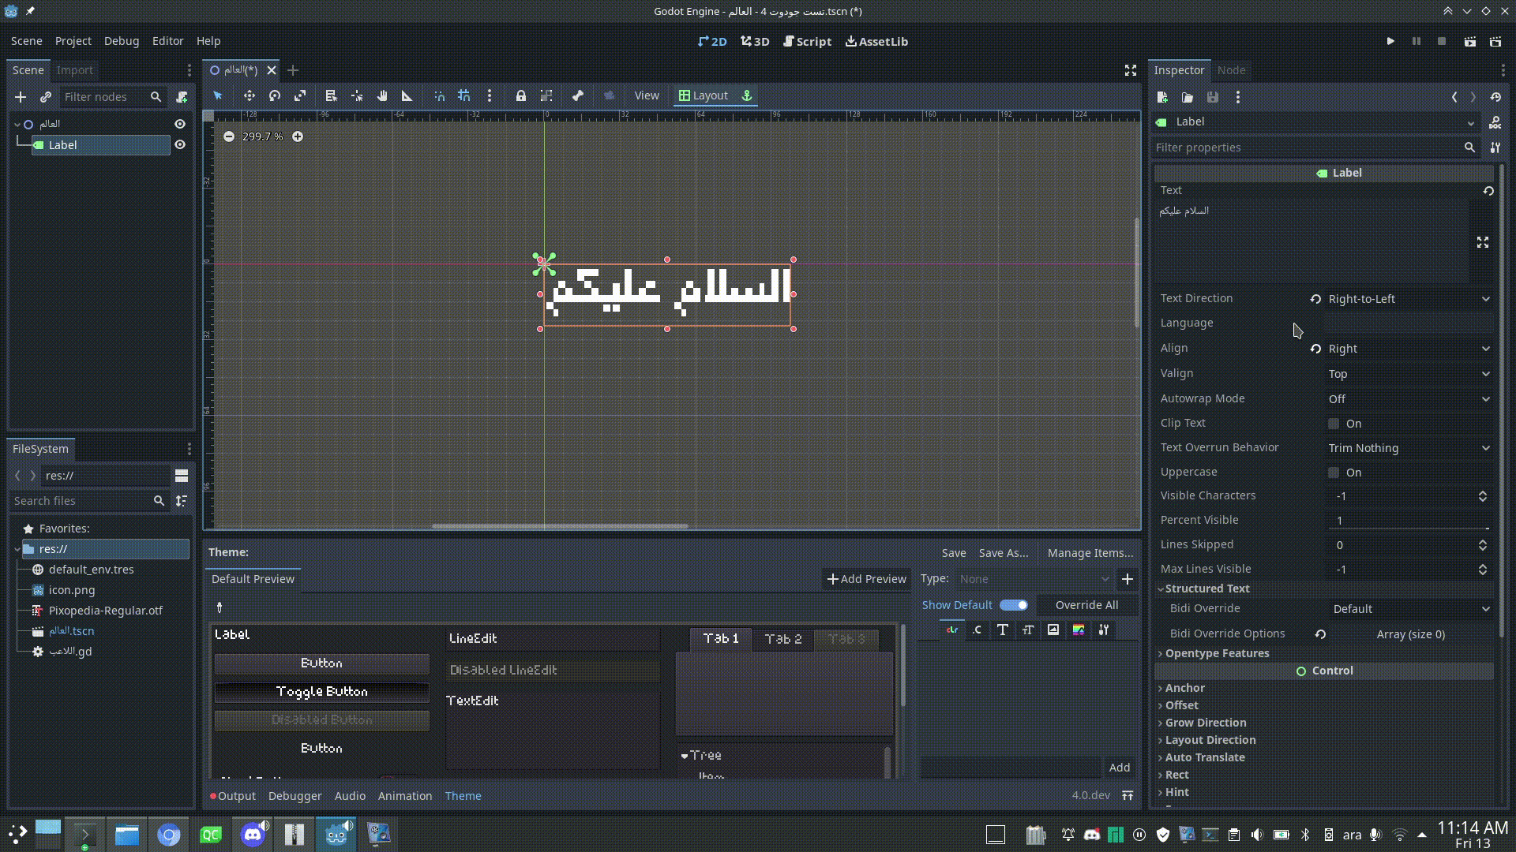This screenshot has height=852, width=1516.
Task: Toggle visibility of العالم root node
Action: 180,124
